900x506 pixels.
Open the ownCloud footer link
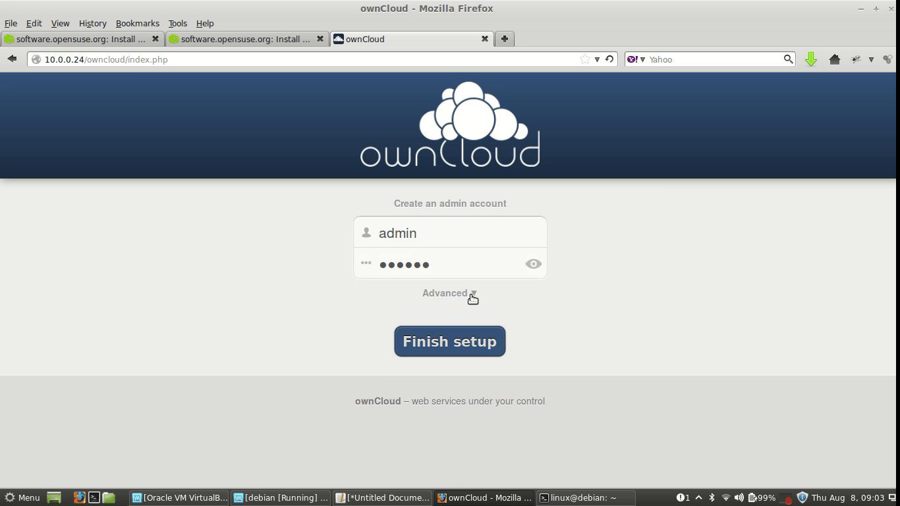378,401
